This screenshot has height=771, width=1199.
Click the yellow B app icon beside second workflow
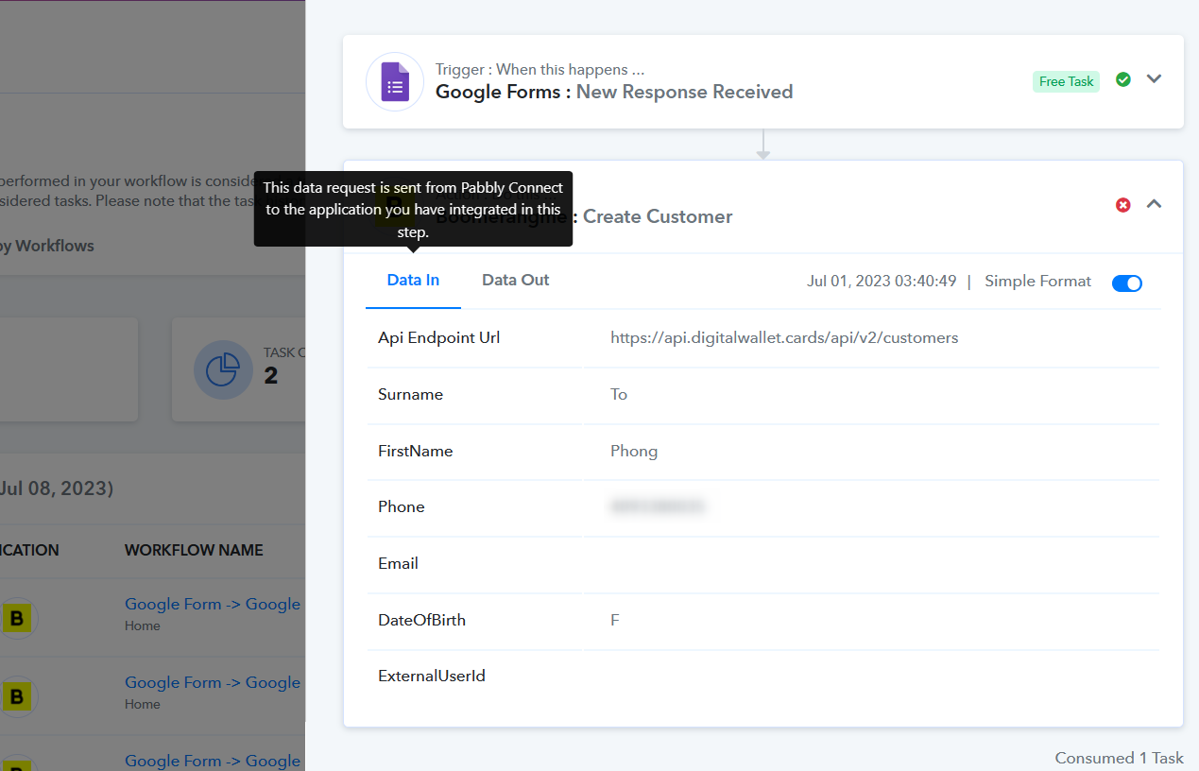[17, 697]
